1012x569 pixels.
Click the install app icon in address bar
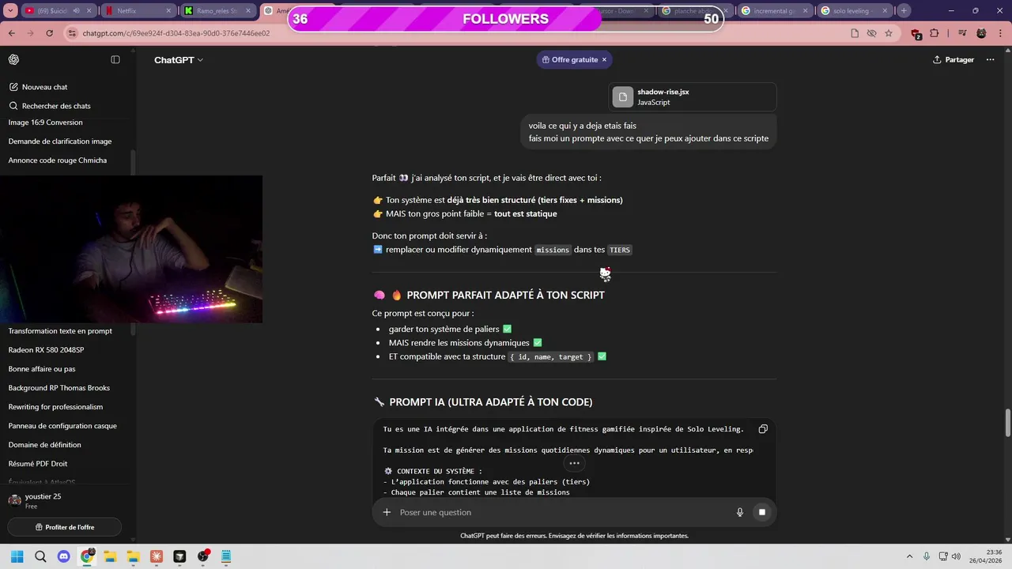855,33
